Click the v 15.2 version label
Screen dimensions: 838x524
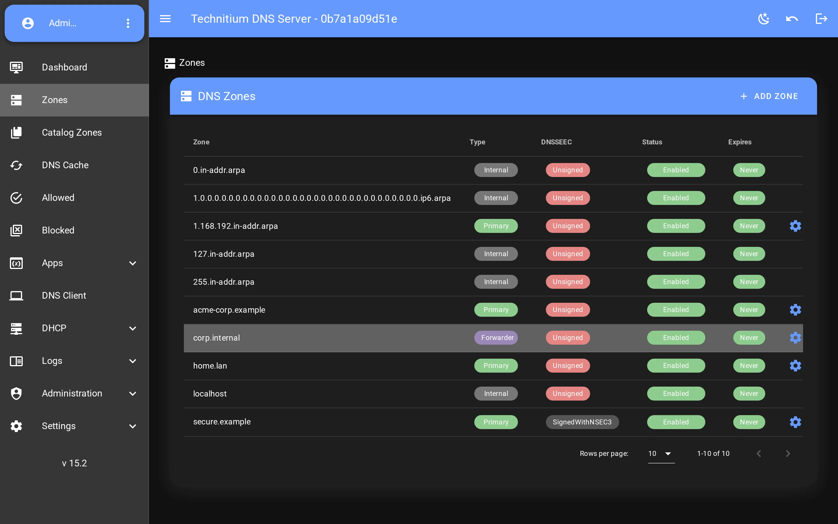pos(74,463)
